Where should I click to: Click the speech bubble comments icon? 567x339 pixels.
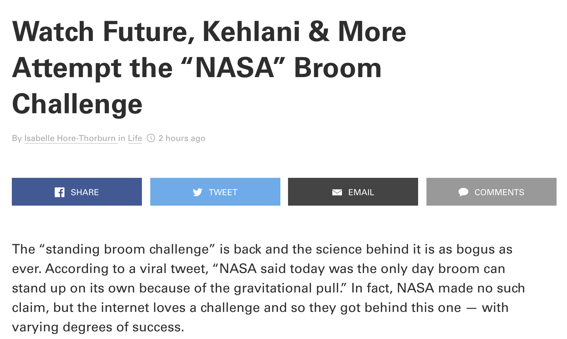(463, 192)
